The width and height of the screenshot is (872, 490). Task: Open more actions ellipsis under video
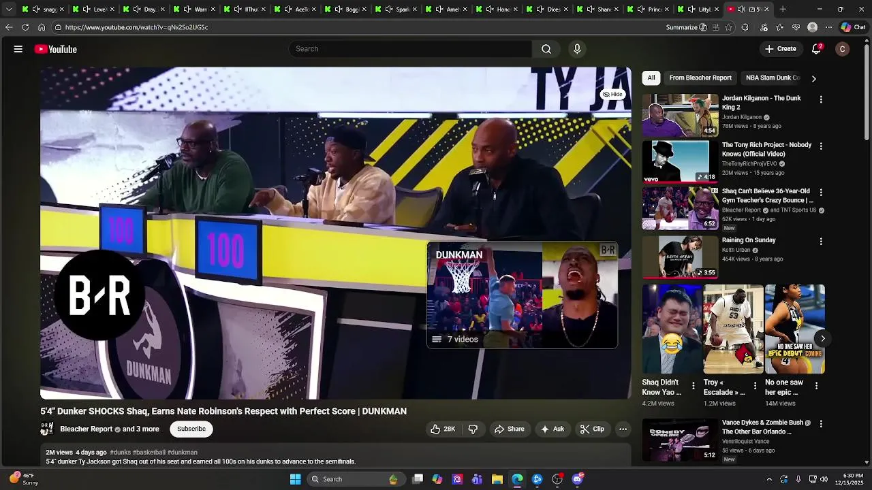623,429
